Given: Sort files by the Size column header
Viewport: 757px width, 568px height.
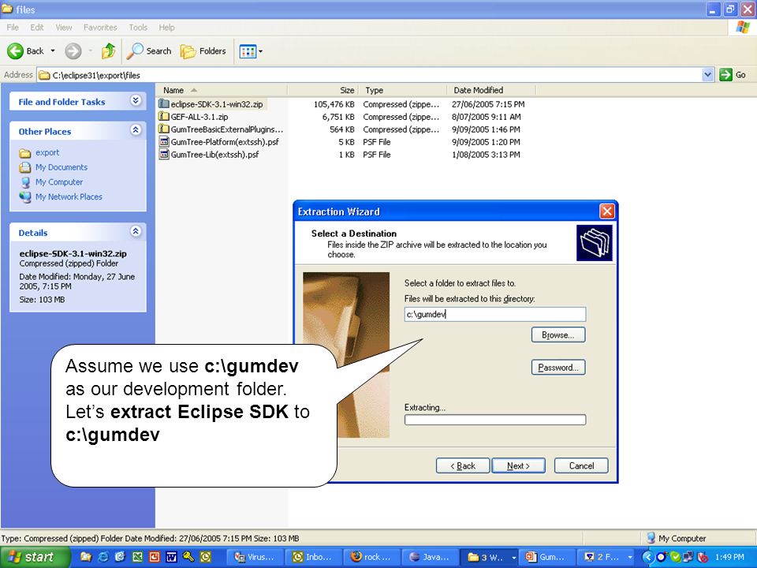Looking at the screenshot, I should (x=323, y=90).
